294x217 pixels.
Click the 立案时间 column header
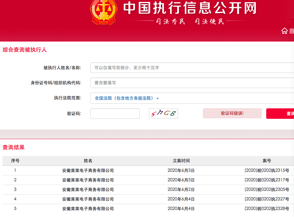(181, 161)
